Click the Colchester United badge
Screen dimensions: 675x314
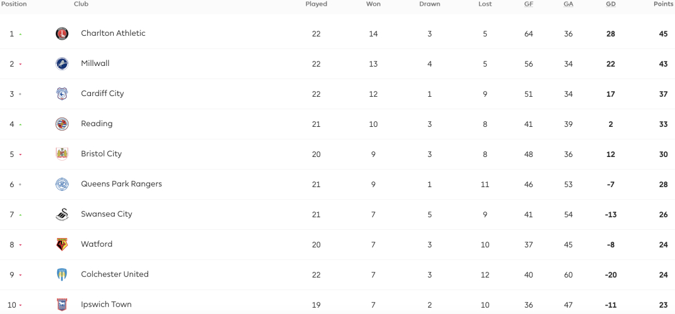pos(62,275)
